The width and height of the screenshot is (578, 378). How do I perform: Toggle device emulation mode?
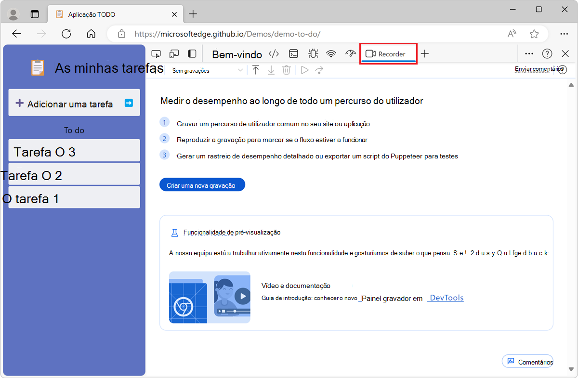174,53
